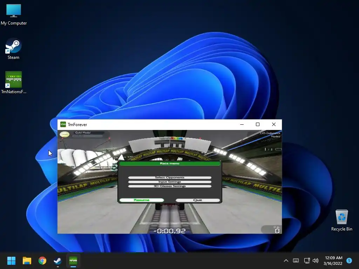The height and width of the screenshot is (269, 359).
Task: Open the clock showing 12:09 AM
Action: [x=333, y=261]
